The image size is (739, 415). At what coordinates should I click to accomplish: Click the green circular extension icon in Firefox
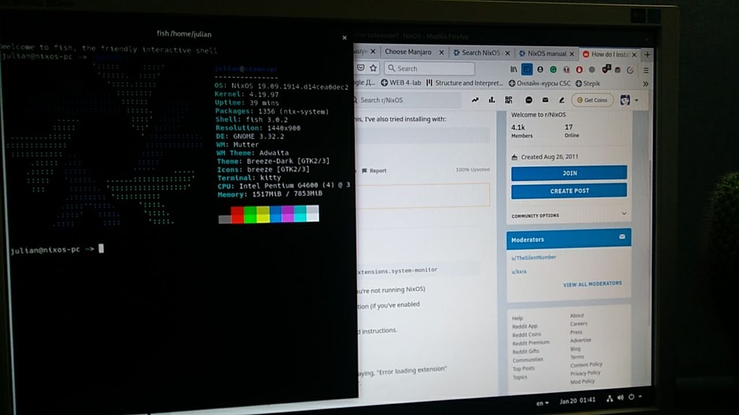click(x=553, y=70)
